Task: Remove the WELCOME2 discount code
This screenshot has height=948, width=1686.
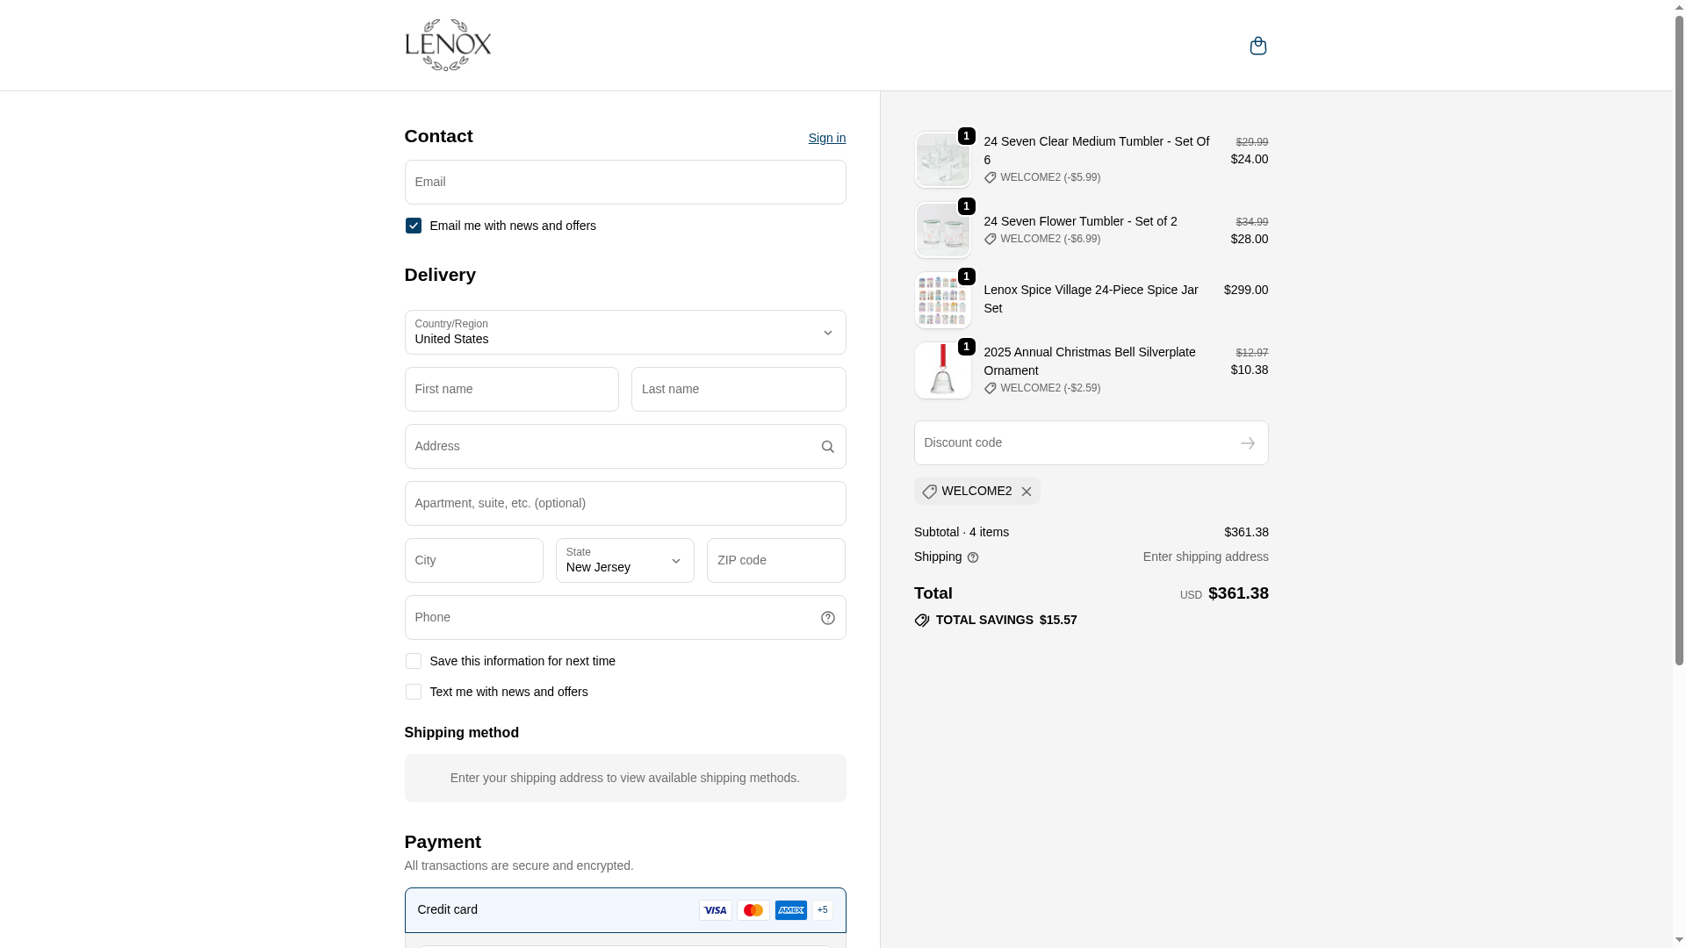Action: (x=1027, y=492)
